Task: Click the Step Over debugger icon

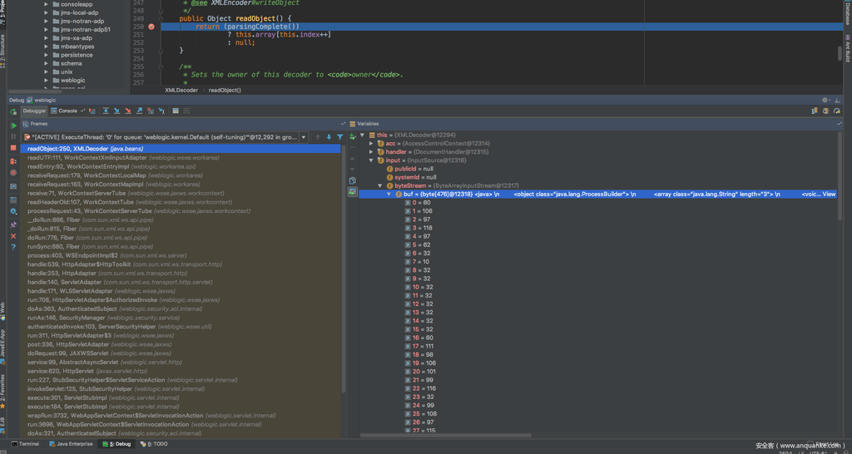Action: point(106,111)
